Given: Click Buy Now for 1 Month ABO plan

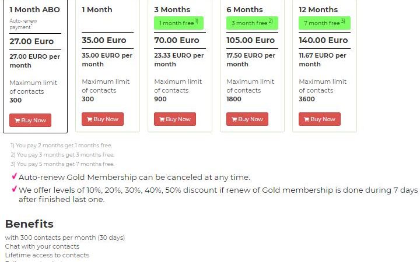Looking at the screenshot, I should point(30,121).
